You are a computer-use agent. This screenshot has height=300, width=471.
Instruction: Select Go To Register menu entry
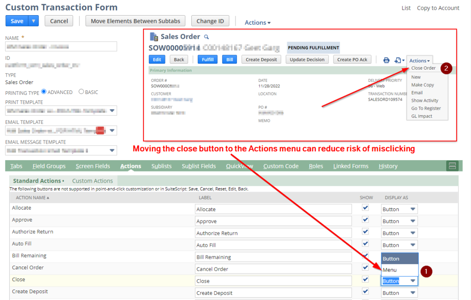[426, 108]
